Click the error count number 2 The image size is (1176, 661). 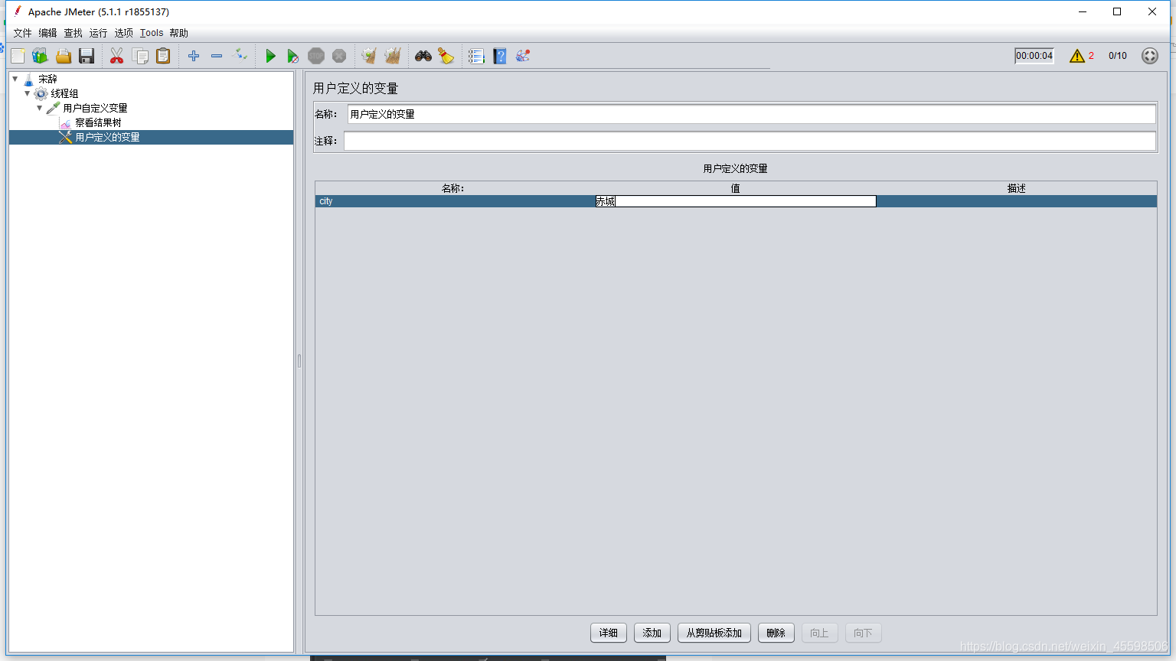coord(1091,56)
